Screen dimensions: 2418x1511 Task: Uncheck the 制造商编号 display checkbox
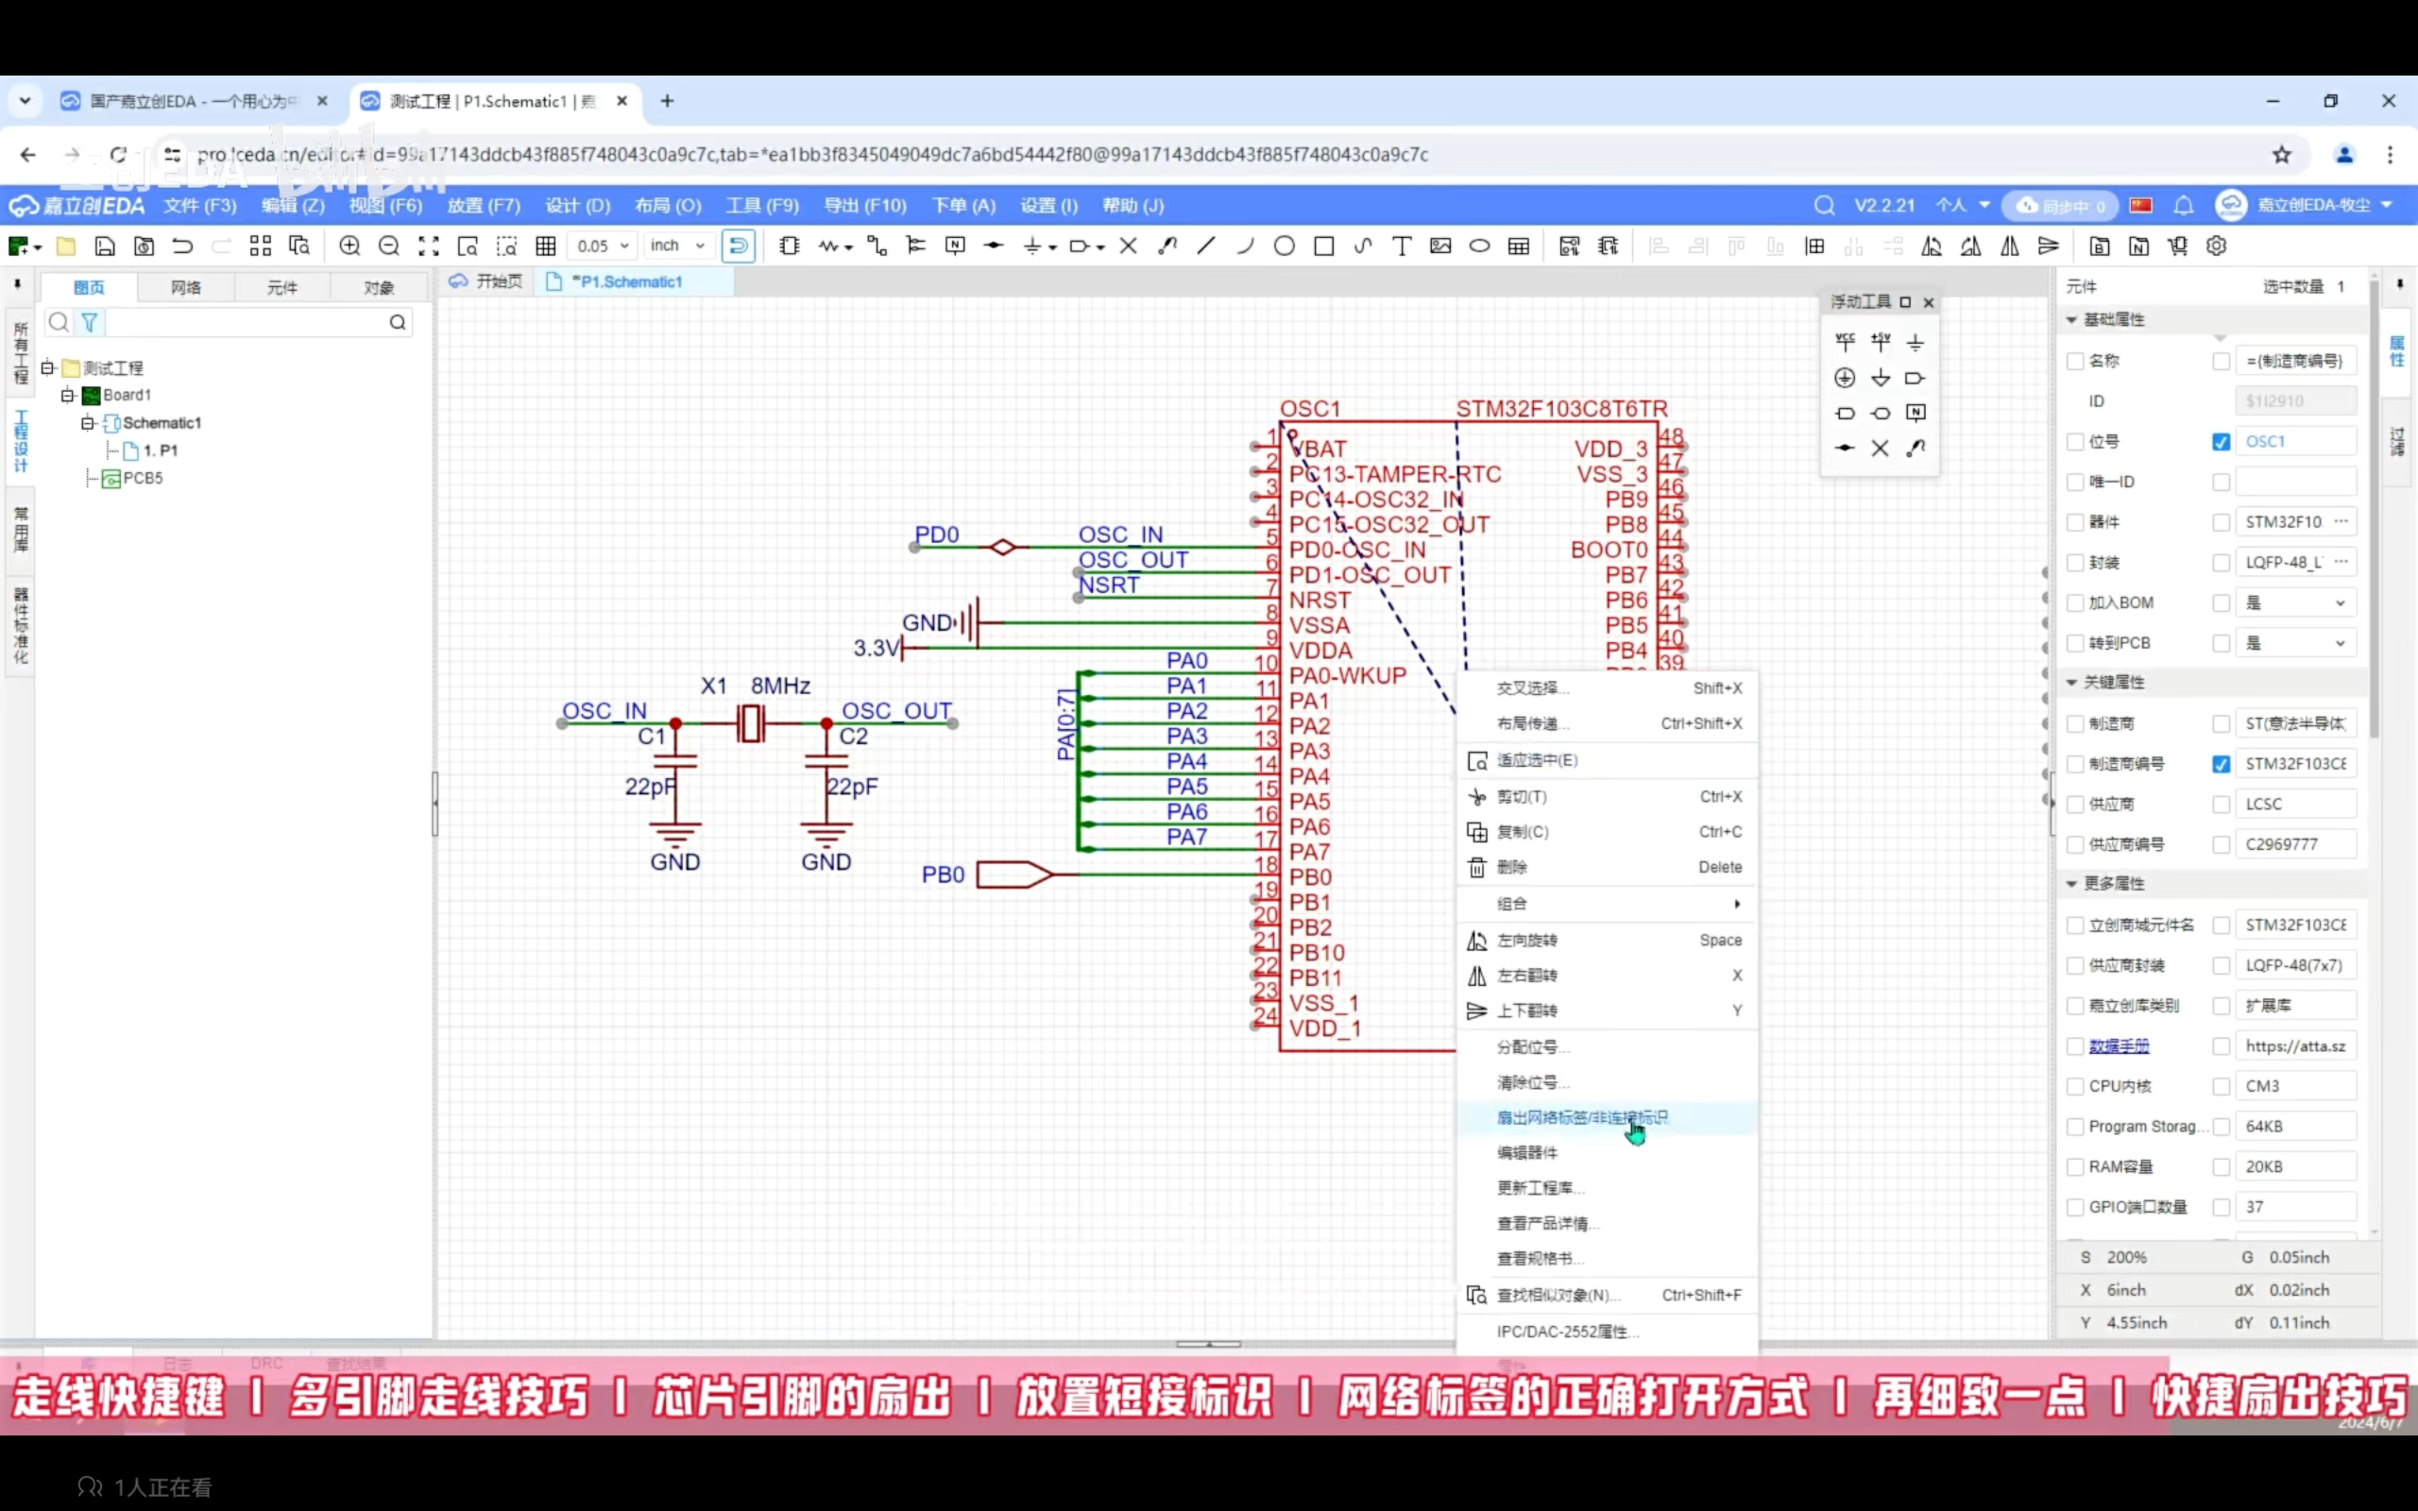click(2221, 765)
